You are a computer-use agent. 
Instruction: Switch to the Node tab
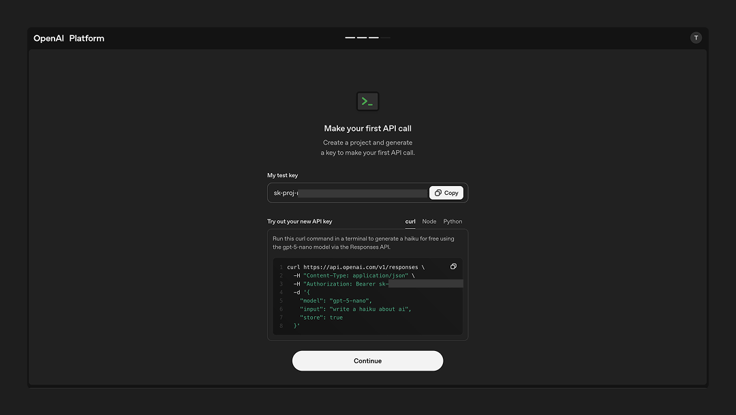pyautogui.click(x=429, y=221)
